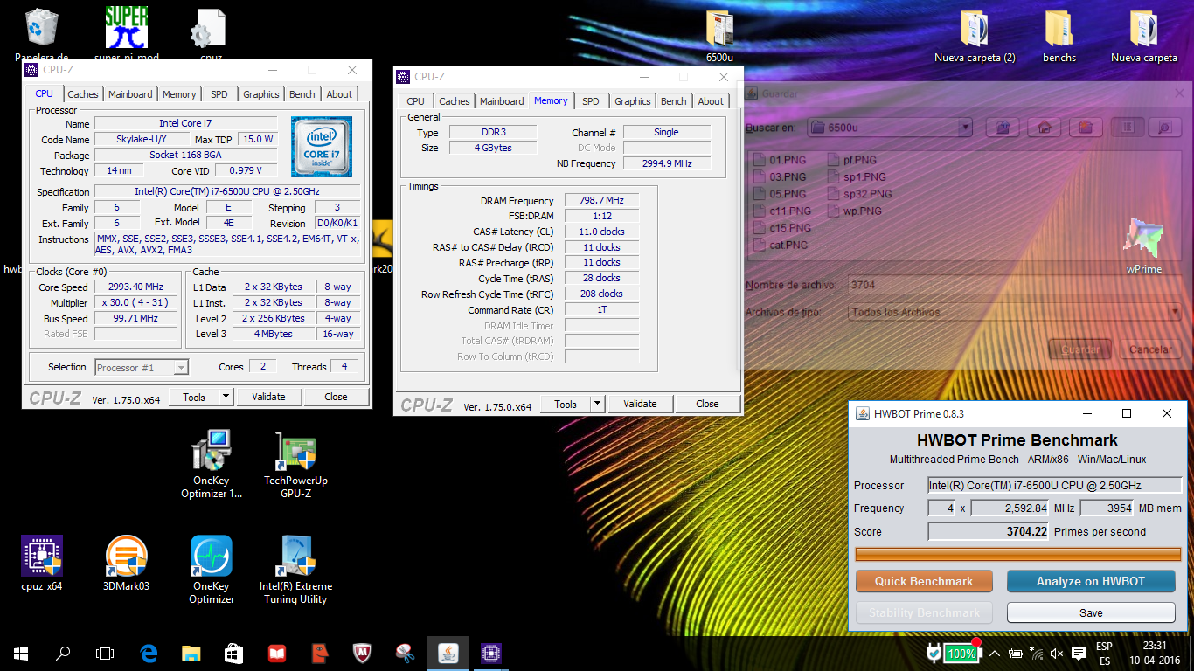Launch the wPrime desktop shortcut
The width and height of the screenshot is (1194, 671).
coord(1144,239)
